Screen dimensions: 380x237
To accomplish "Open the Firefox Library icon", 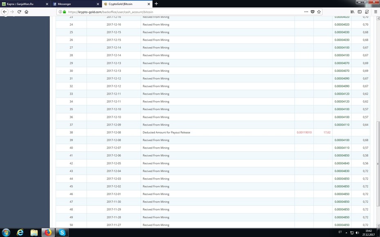I will coord(352,11).
